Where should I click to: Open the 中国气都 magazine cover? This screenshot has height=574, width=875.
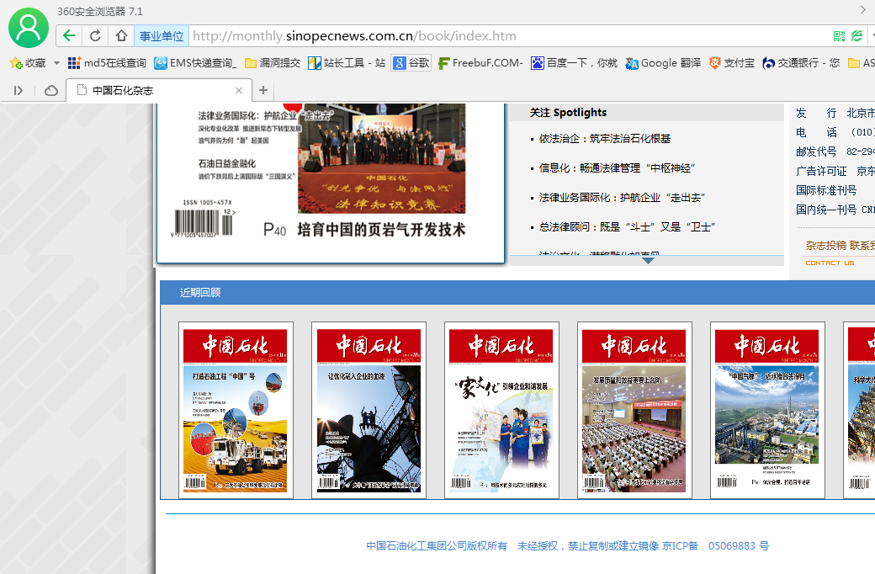point(766,410)
